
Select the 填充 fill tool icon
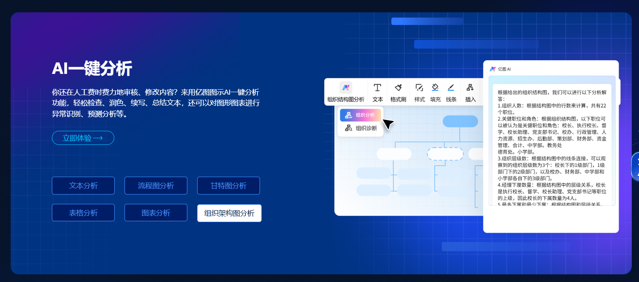(x=435, y=88)
